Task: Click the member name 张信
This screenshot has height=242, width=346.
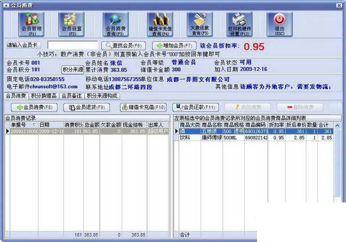Action: (116, 63)
